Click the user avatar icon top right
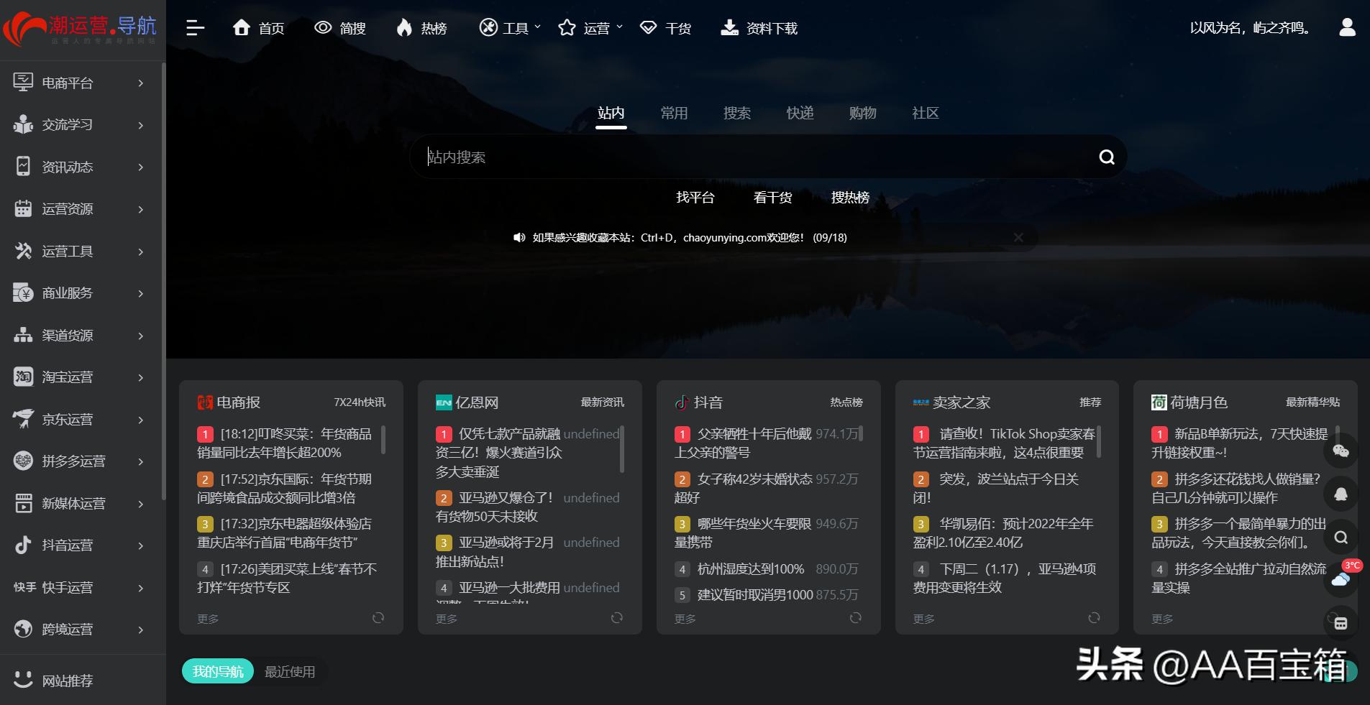The image size is (1370, 705). pyautogui.click(x=1347, y=27)
